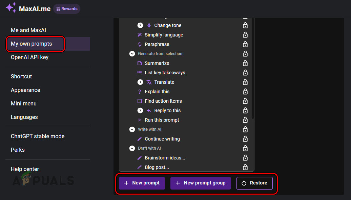351x200 pixels.
Task: Switch to the Languages section
Action: (x=24, y=117)
